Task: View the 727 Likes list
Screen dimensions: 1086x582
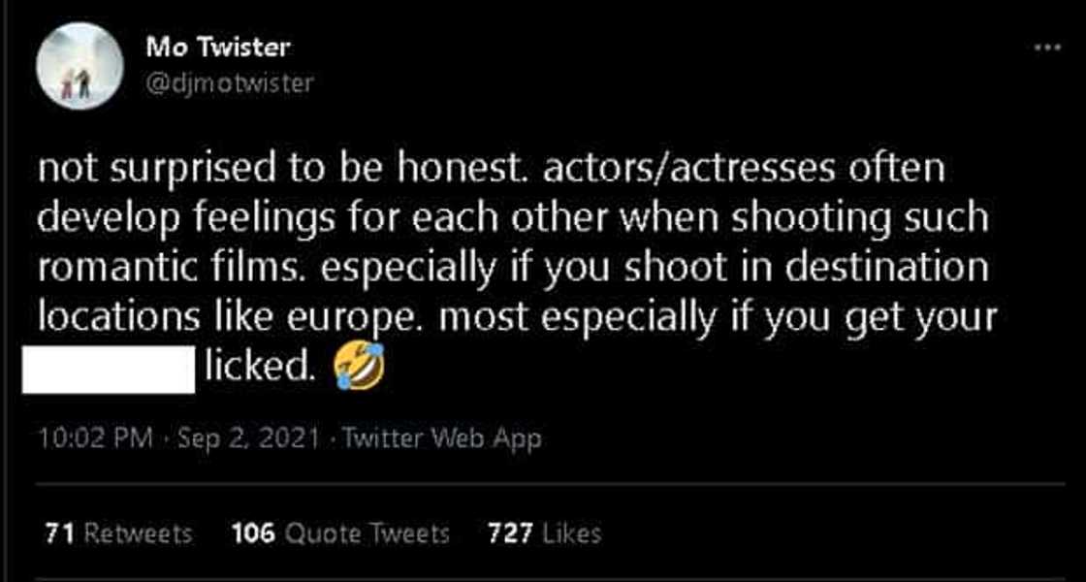Action: [545, 533]
